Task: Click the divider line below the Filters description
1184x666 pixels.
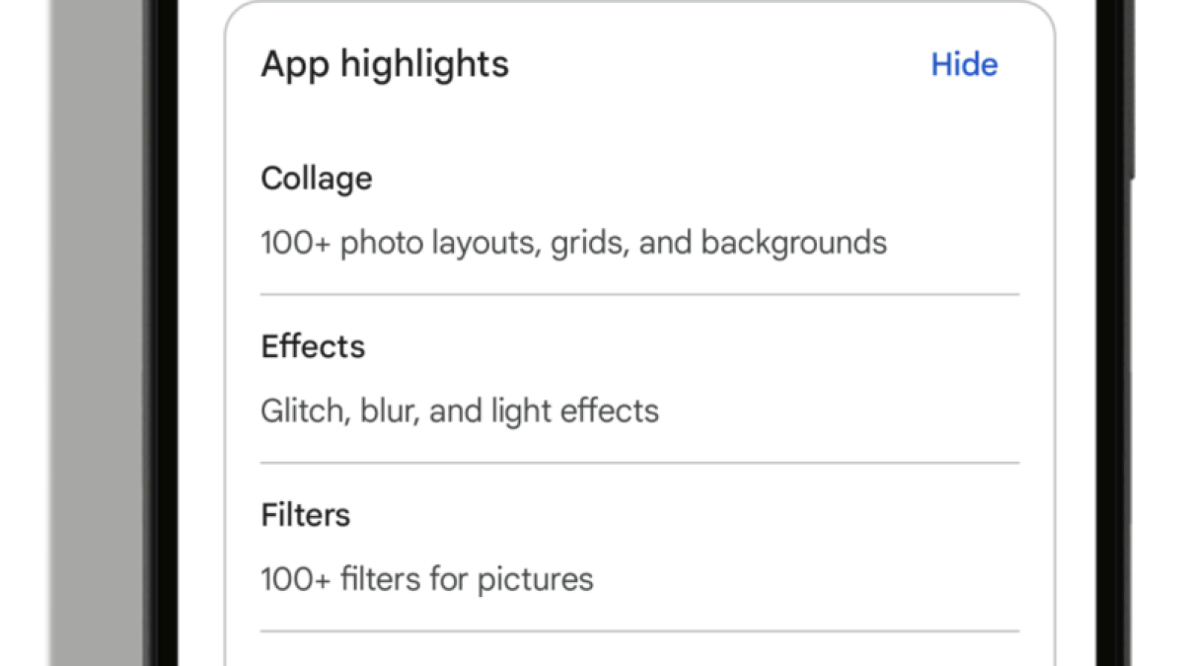Action: point(639,631)
